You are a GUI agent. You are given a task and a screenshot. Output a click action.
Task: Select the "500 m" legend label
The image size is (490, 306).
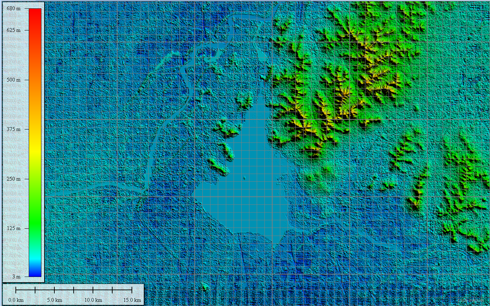(x=13, y=80)
